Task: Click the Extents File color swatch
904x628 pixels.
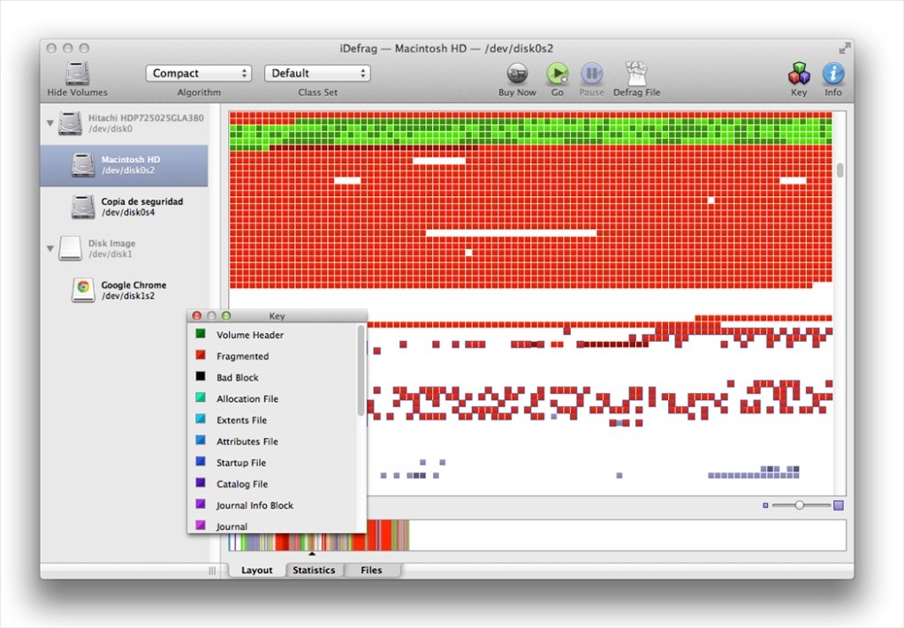Action: [x=201, y=419]
